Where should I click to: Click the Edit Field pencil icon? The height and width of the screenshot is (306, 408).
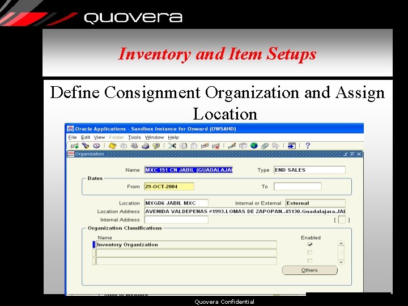coord(232,146)
